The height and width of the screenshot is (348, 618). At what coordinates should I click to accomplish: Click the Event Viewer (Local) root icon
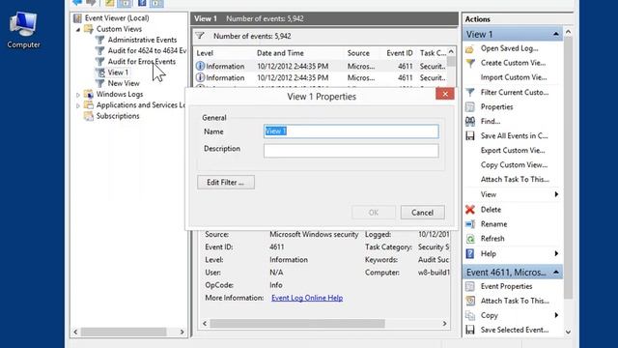[77, 18]
